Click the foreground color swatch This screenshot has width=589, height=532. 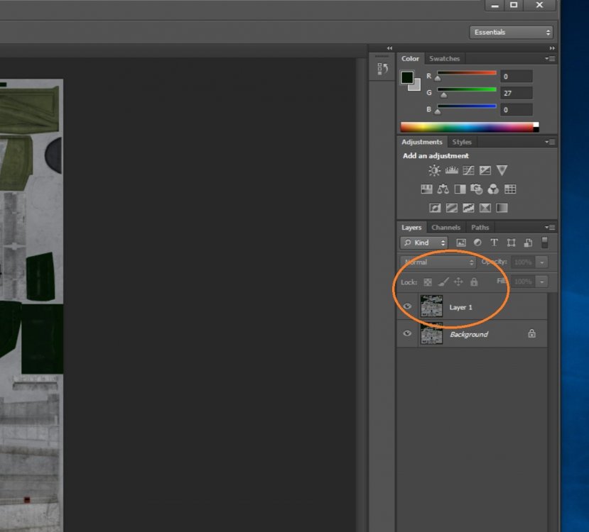(x=407, y=78)
